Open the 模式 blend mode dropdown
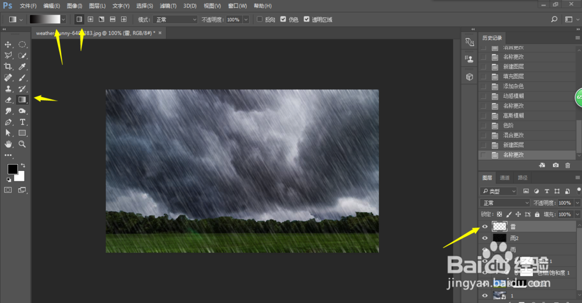This screenshot has height=303, width=582. pos(175,19)
